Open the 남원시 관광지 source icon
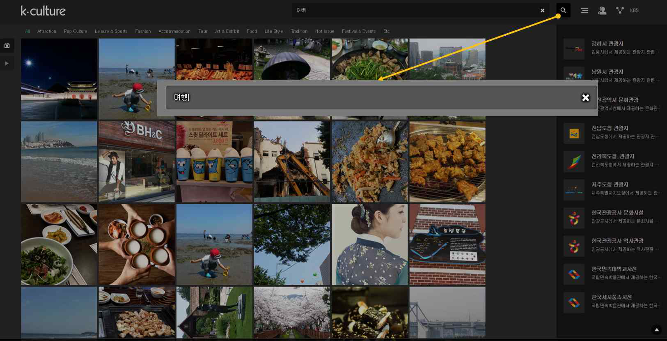This screenshot has width=667, height=341. click(574, 74)
